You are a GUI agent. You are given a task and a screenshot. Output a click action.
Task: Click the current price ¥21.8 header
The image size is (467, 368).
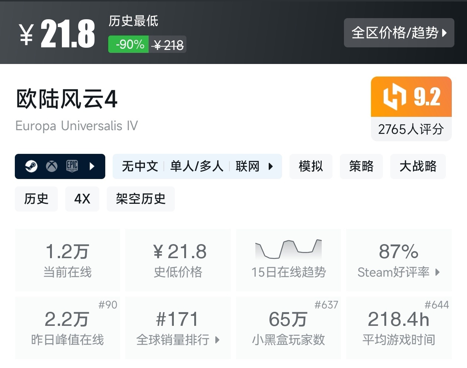point(57,34)
